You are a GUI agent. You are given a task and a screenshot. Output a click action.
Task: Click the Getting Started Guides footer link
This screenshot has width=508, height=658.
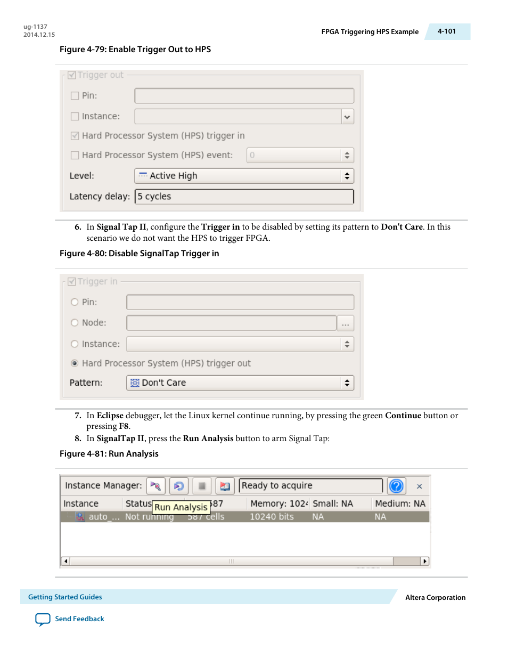point(65,597)
